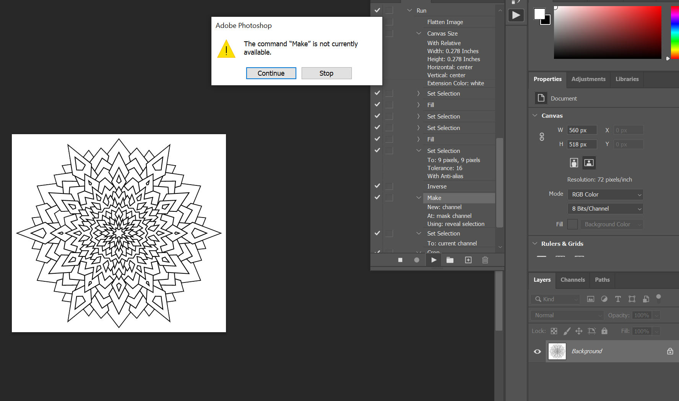The height and width of the screenshot is (401, 679).
Task: Switch to the Channels tab
Action: tap(572, 280)
